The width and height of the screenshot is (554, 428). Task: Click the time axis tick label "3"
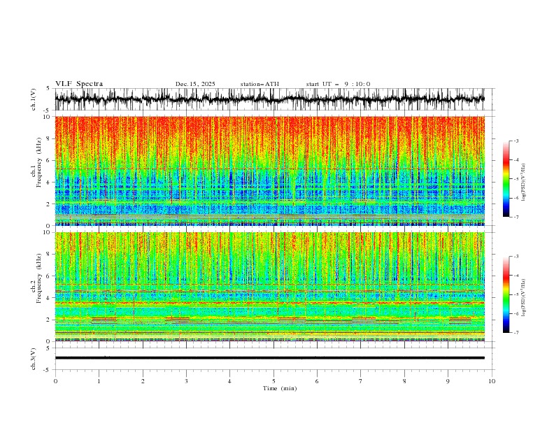click(186, 381)
